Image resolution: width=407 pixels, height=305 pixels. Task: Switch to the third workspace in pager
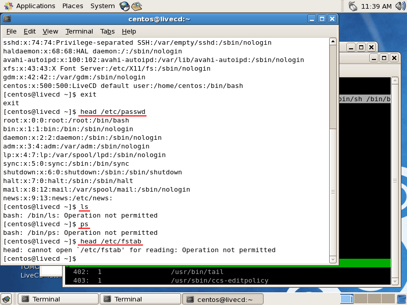click(x=374, y=299)
